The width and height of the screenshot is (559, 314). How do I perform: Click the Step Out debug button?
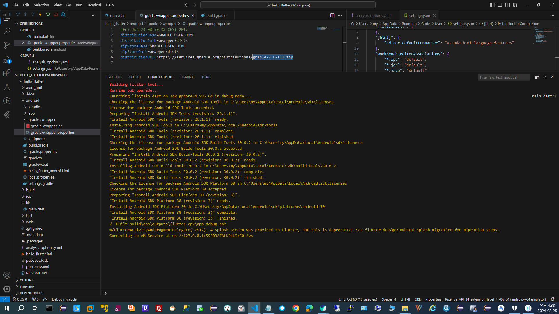[x=33, y=14]
